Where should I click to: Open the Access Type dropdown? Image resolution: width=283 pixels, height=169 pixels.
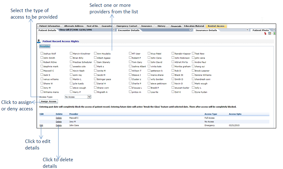click(78, 97)
